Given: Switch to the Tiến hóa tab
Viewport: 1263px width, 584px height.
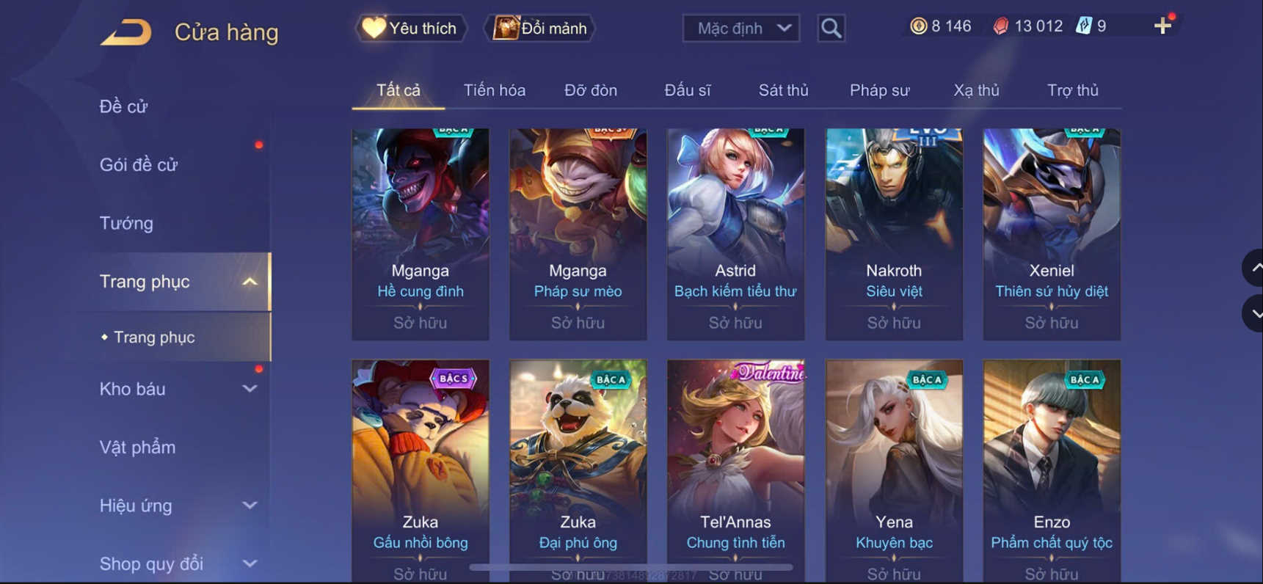Looking at the screenshot, I should pyautogui.click(x=494, y=90).
